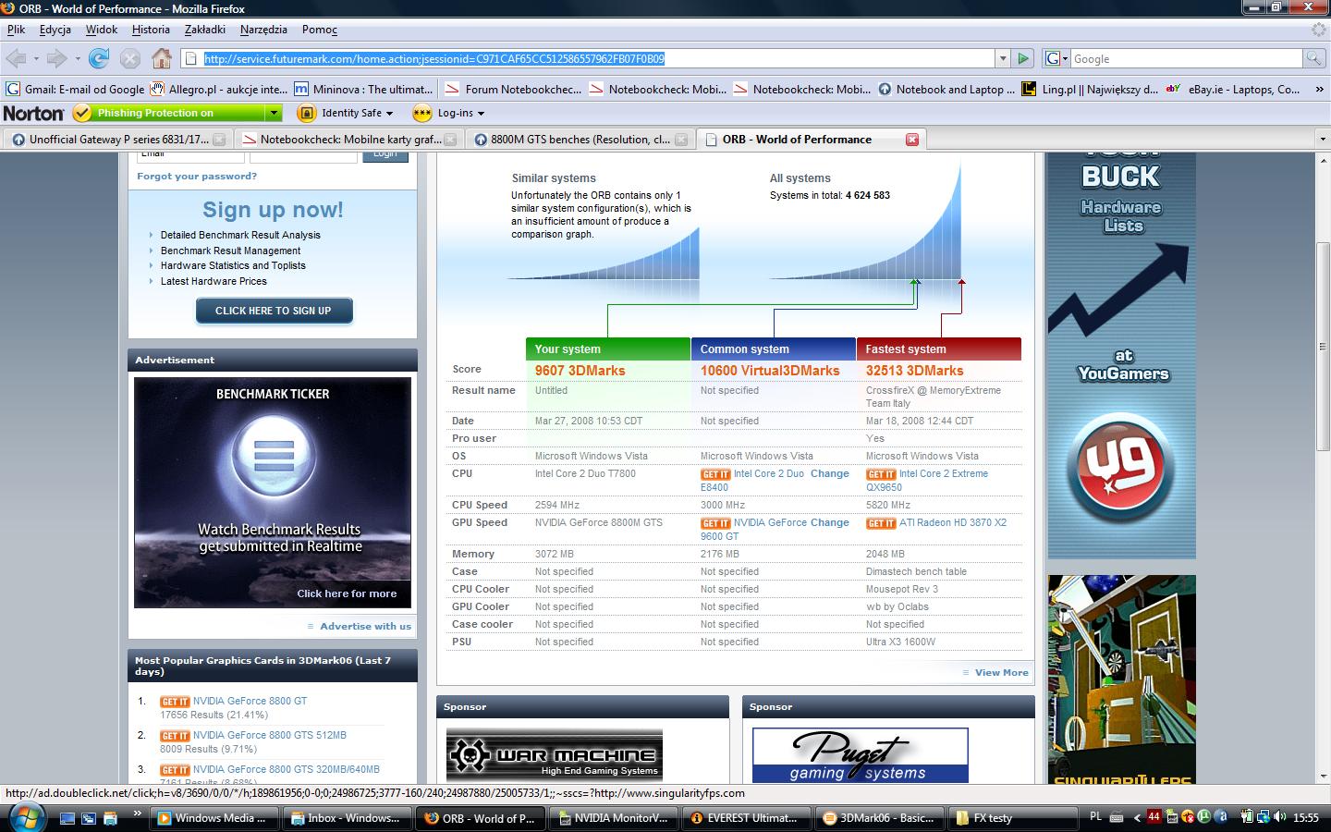Open Windows Start orb

point(25,817)
